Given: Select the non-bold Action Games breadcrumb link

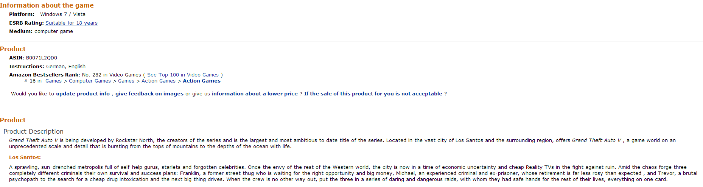Looking at the screenshot, I should coord(158,81).
